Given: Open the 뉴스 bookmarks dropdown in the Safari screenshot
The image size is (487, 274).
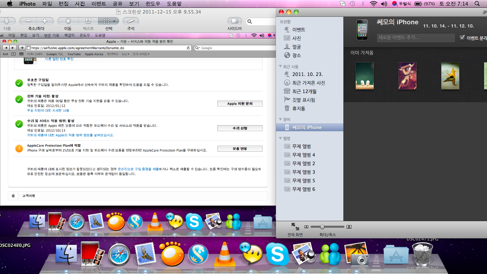Looking at the screenshot, I should tap(125, 54).
